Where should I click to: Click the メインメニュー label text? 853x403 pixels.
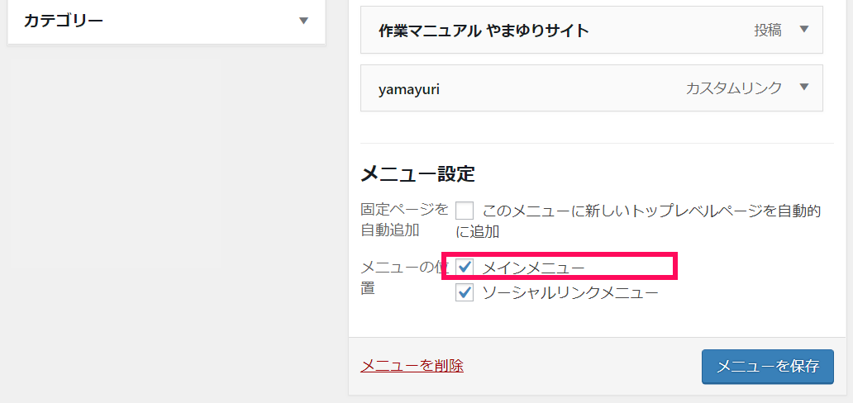(x=534, y=268)
